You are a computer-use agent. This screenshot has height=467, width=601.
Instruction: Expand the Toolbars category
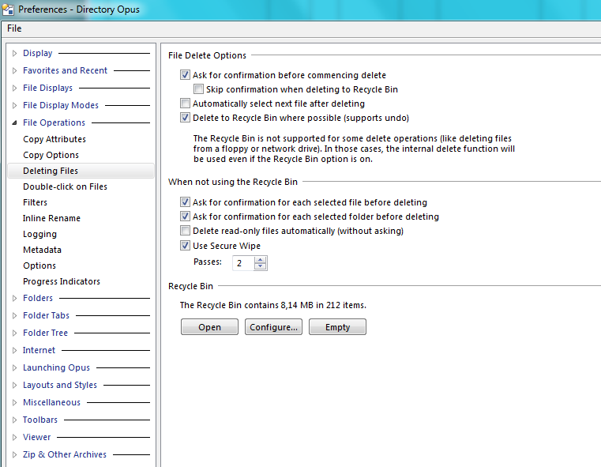point(14,420)
